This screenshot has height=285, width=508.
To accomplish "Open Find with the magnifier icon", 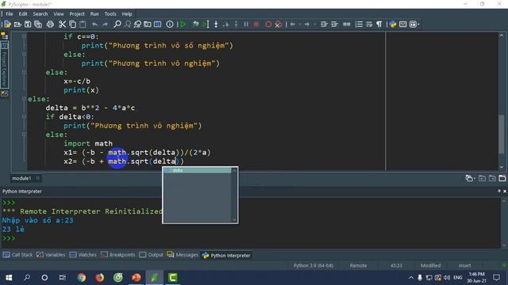I will pyautogui.click(x=117, y=25).
